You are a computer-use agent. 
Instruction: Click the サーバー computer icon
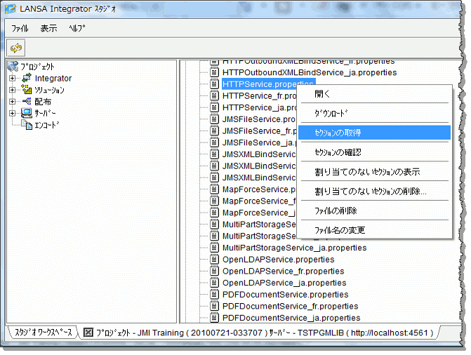27,113
